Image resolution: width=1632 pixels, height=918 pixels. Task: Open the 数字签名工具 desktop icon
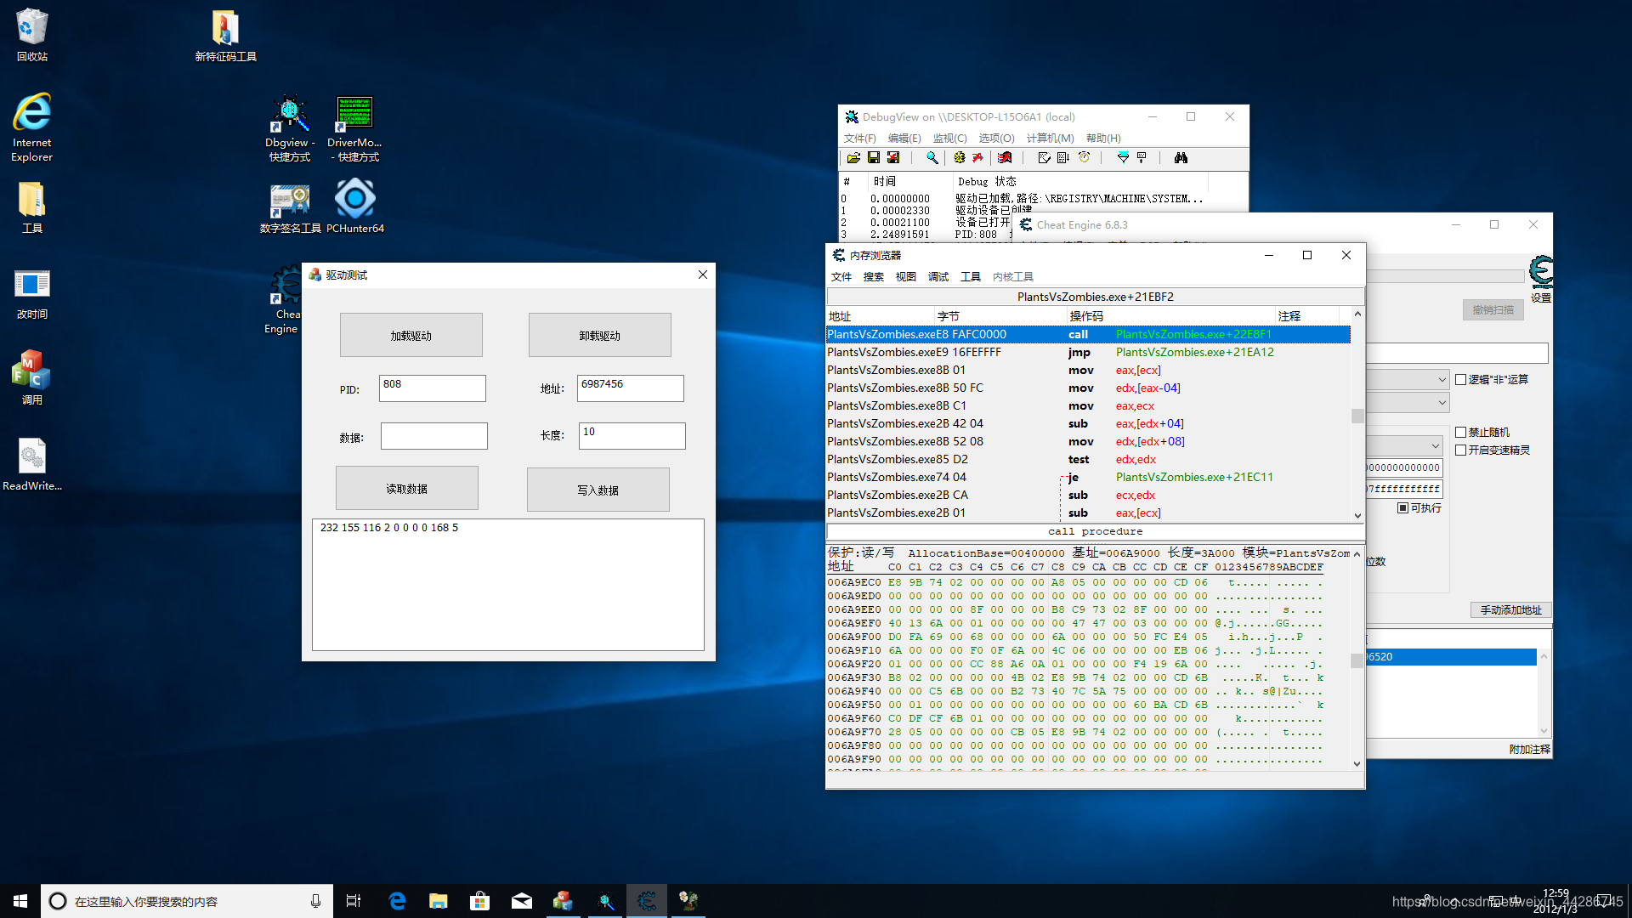click(290, 207)
